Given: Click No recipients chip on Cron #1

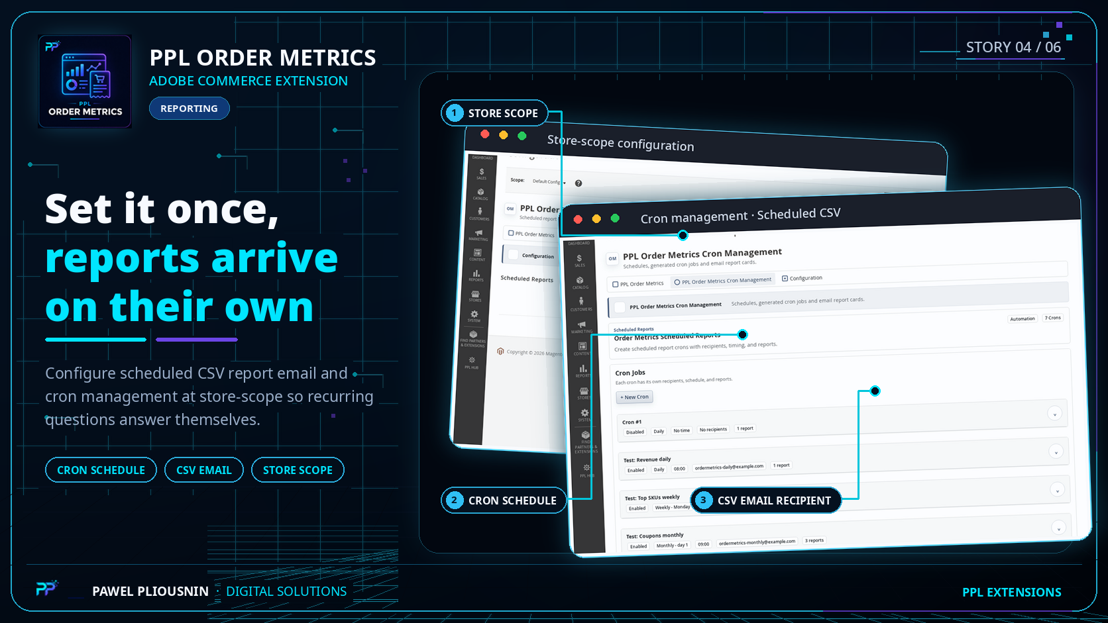Looking at the screenshot, I should click(713, 430).
